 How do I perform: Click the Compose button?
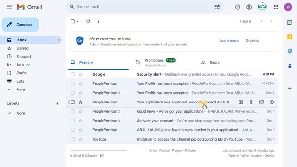coord(20,25)
